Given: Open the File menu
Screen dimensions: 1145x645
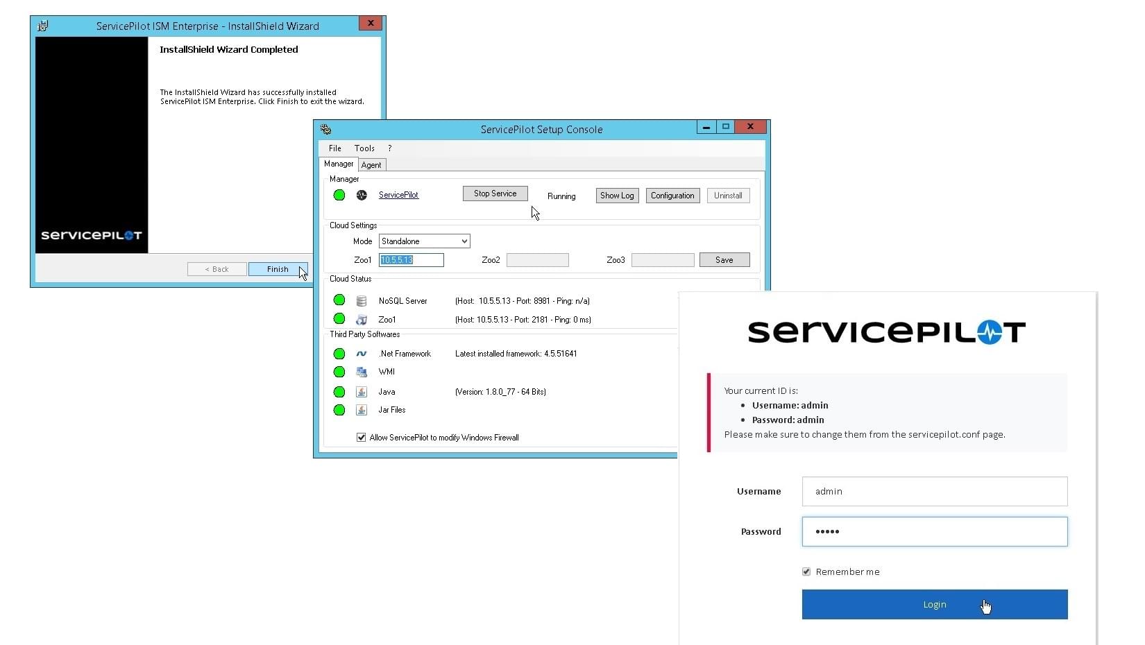Looking at the screenshot, I should tap(335, 148).
